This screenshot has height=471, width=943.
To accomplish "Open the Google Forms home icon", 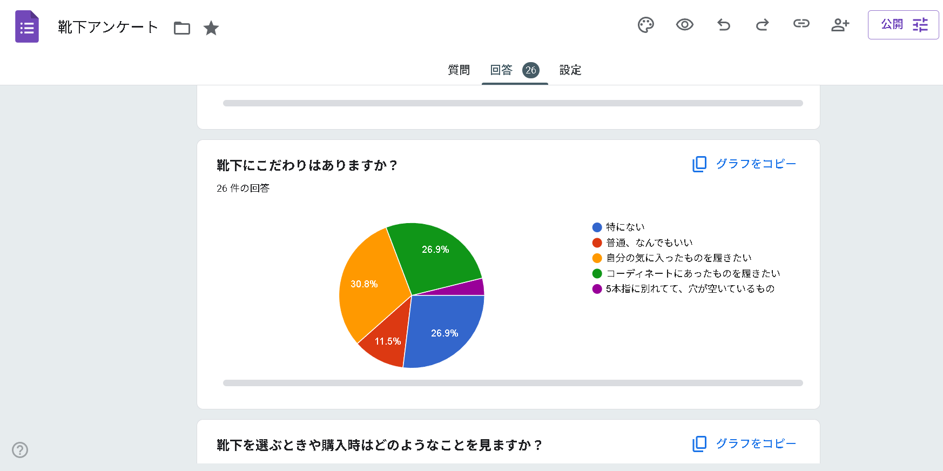I will [x=26, y=26].
